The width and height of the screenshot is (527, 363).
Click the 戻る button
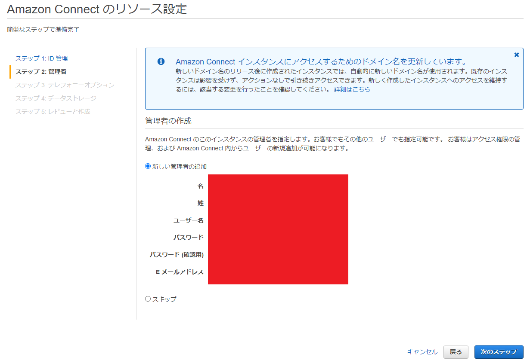456,352
